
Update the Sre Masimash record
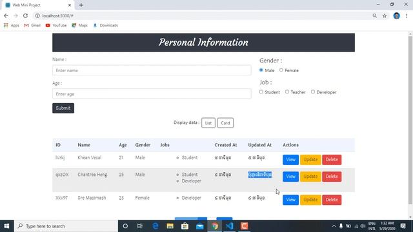(310, 200)
